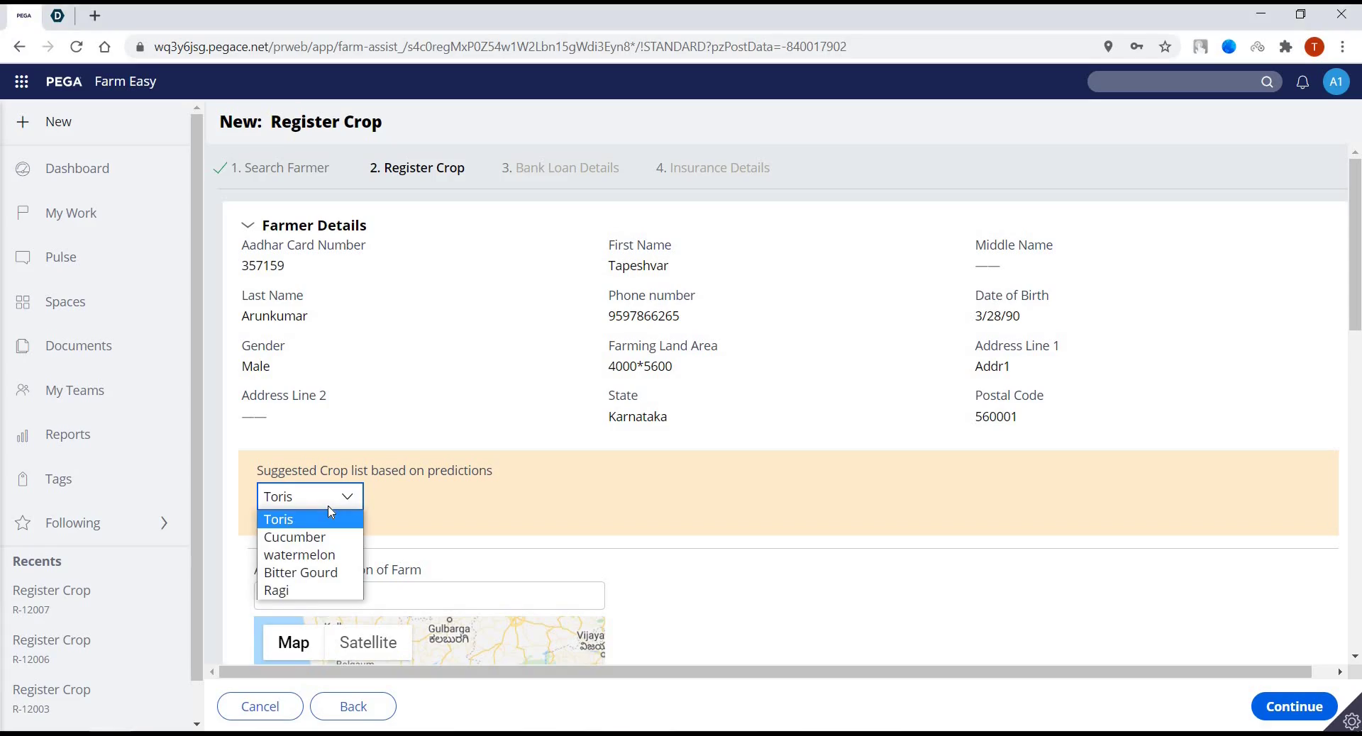
Task: Click the plus icon beside New
Action: (23, 122)
